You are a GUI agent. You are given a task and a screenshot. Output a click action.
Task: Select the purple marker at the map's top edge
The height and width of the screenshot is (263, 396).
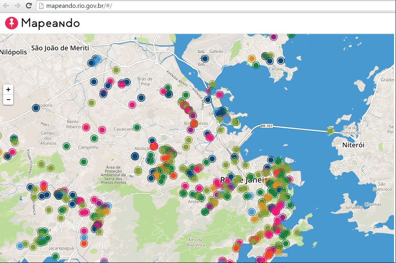pos(273,37)
